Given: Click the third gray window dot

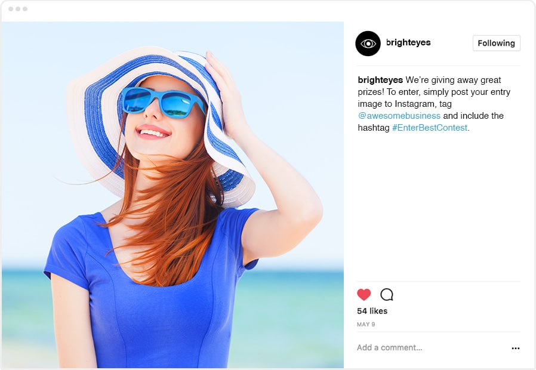Looking at the screenshot, I should pos(25,9).
